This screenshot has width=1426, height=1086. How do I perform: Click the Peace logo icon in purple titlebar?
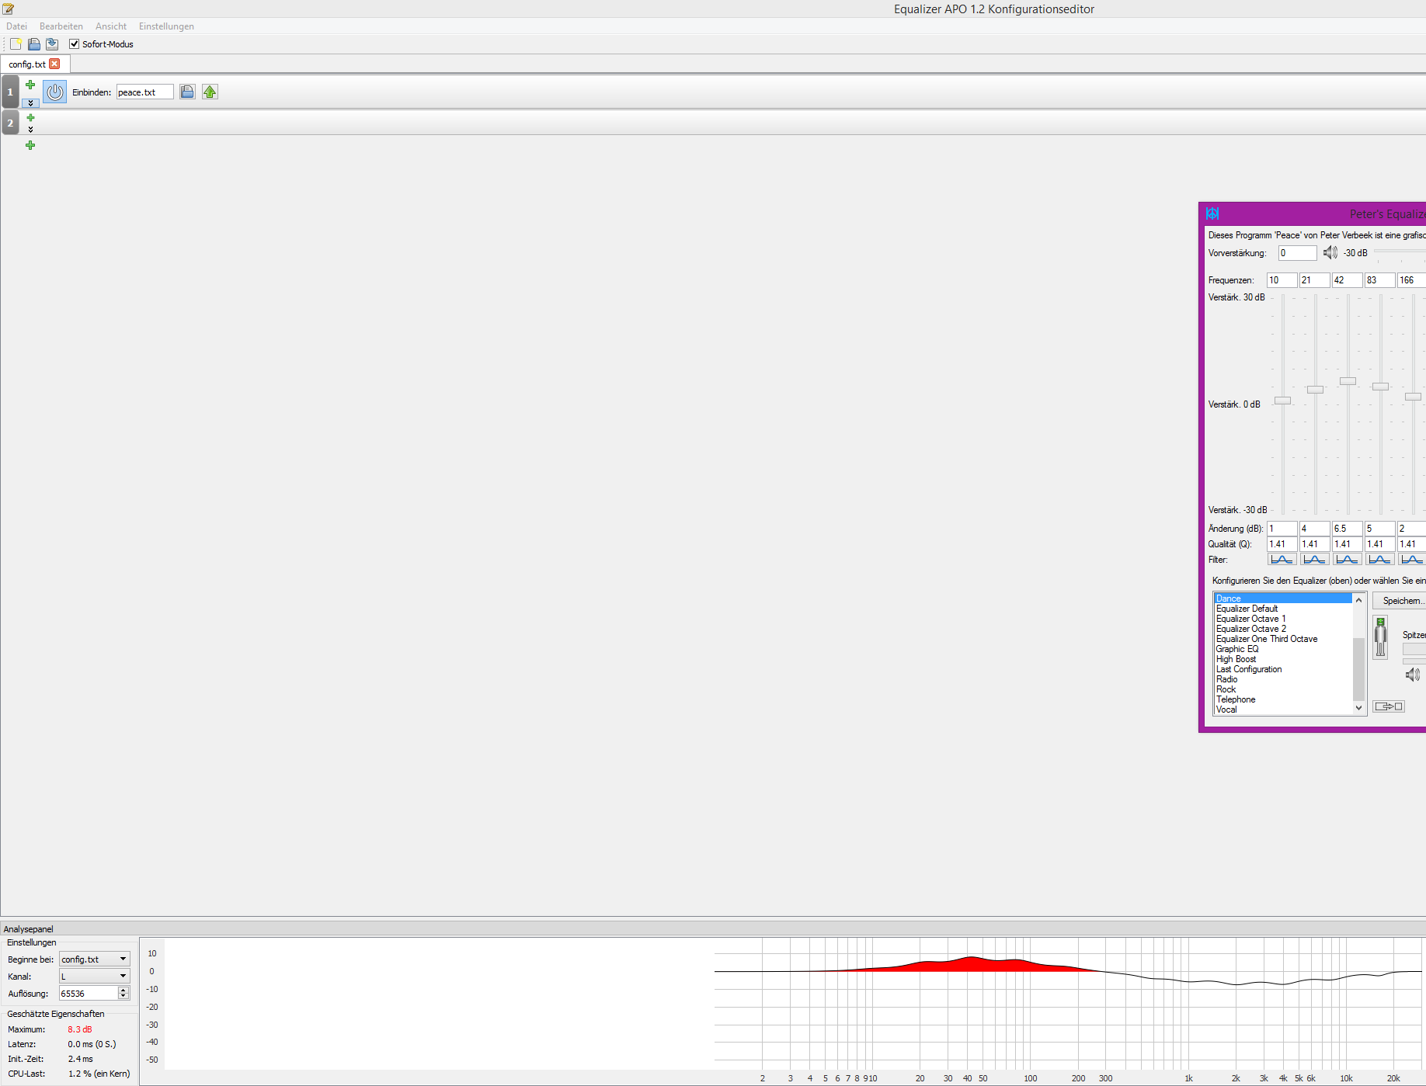1212,213
